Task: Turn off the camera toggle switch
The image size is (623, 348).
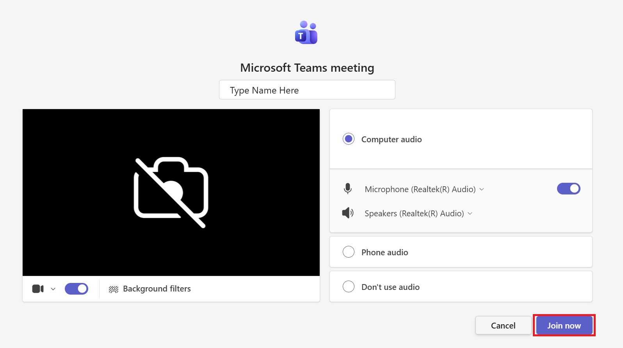Action: [77, 289]
